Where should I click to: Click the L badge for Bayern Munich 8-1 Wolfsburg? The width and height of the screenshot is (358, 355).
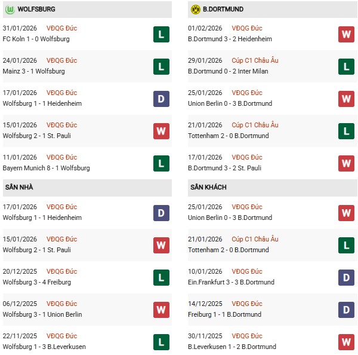point(161,163)
